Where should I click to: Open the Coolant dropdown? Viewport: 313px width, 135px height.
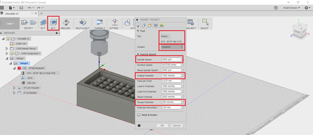pyautogui.click(x=172, y=47)
